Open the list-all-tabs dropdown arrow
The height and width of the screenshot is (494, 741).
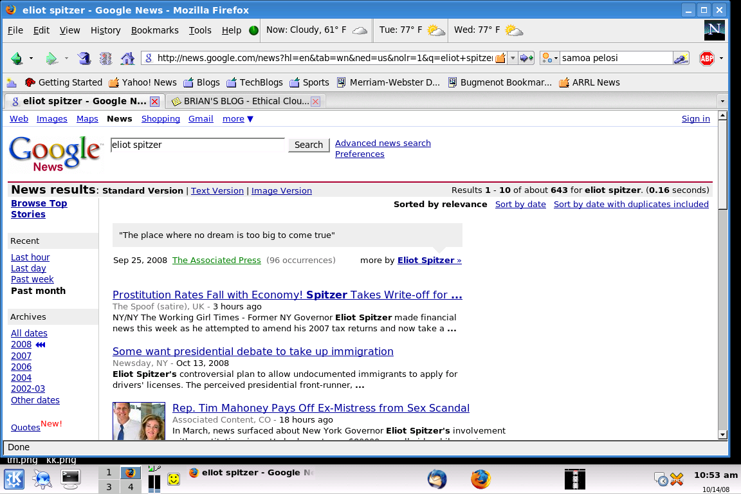(722, 101)
